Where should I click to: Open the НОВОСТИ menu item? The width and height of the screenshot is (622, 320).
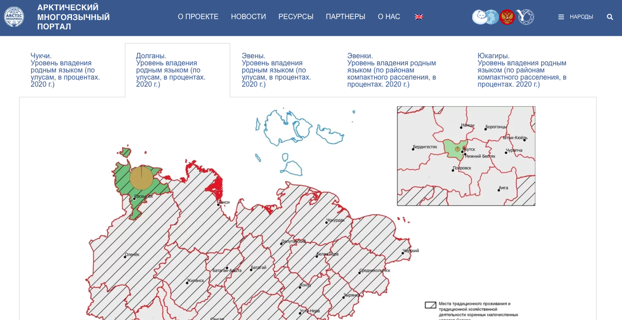coord(248,17)
